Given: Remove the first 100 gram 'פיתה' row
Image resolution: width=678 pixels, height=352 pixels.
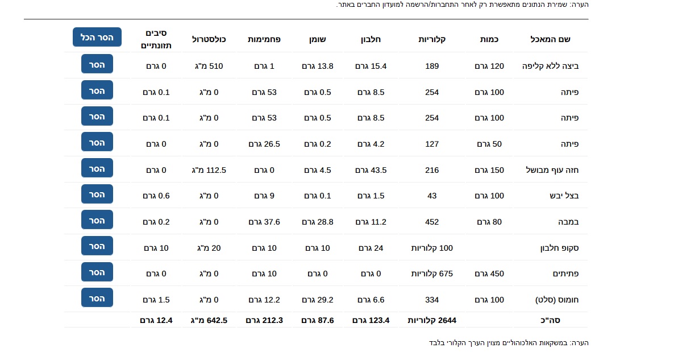Looking at the screenshot, I should pyautogui.click(x=97, y=90).
